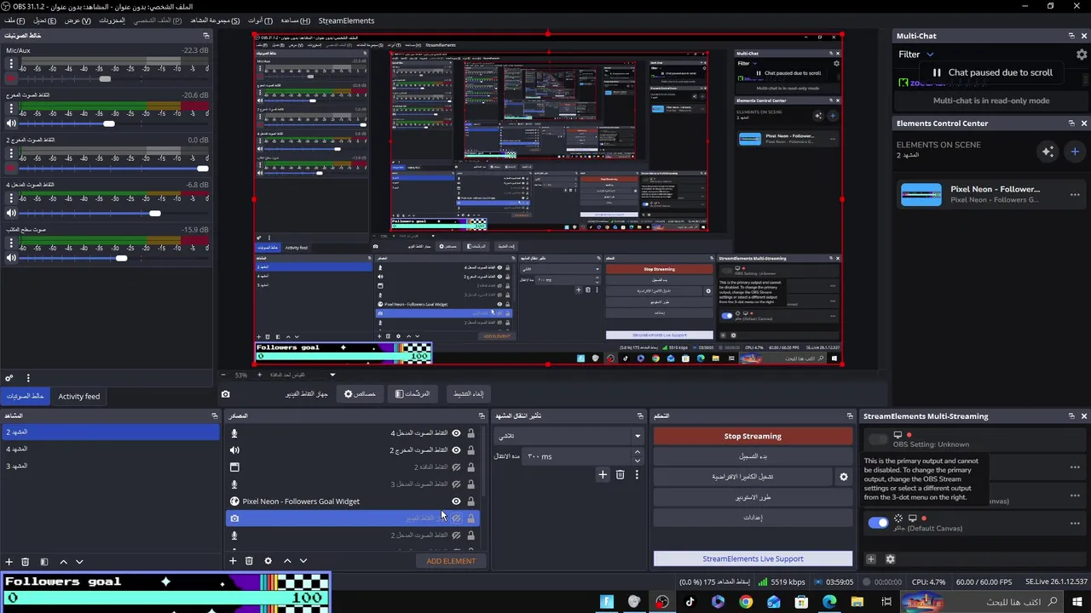The height and width of the screenshot is (613, 1091).
Task: Open the مساعدة (H) menu
Action: click(295, 20)
